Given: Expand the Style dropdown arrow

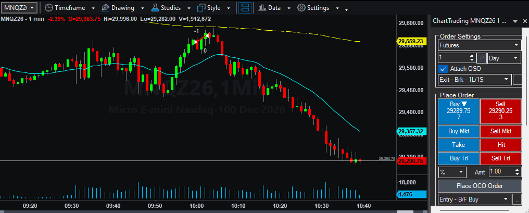Looking at the screenshot, I should click(x=229, y=8).
